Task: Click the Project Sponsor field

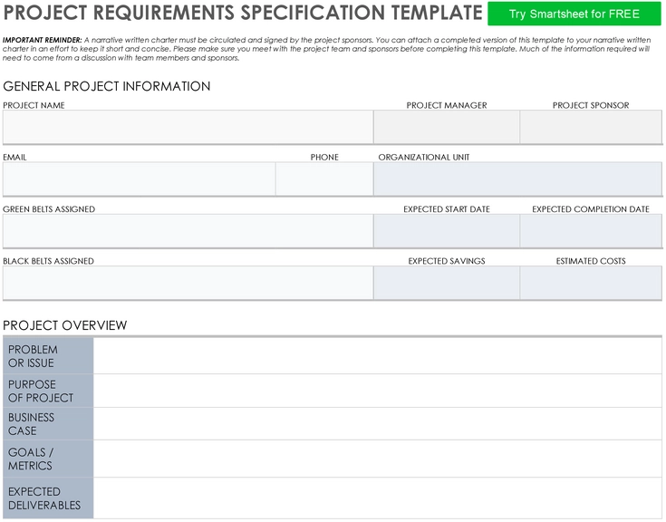Action: [x=591, y=127]
